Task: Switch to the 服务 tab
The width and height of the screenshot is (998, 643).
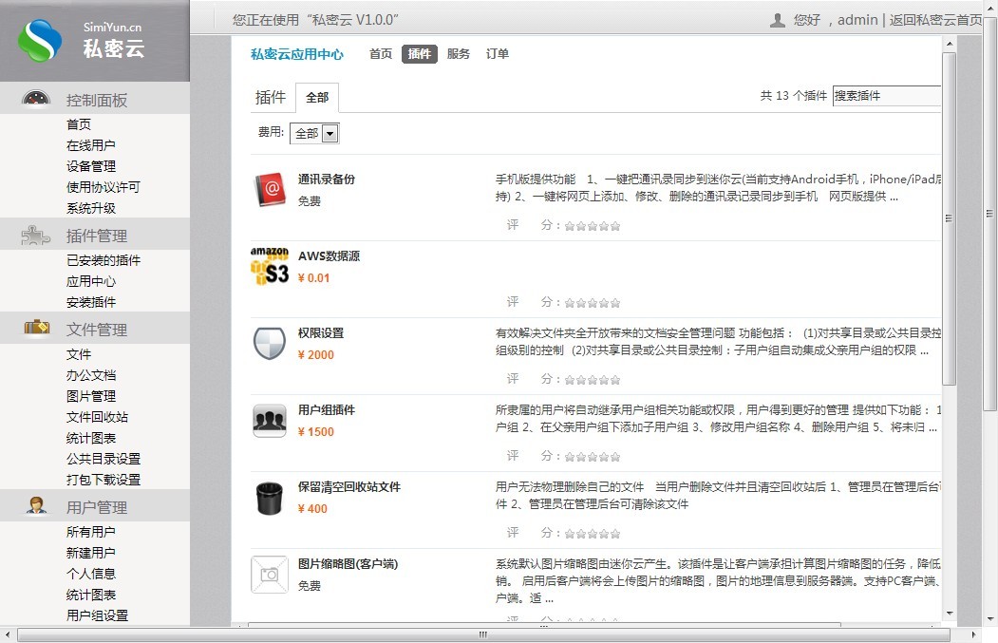Action: tap(459, 54)
